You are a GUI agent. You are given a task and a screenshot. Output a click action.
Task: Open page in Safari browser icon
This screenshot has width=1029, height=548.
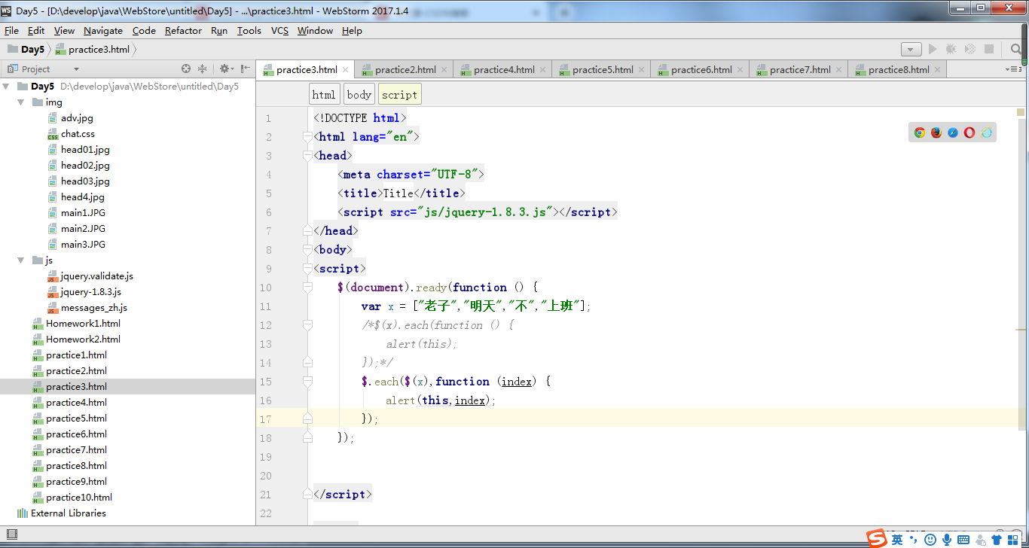(953, 132)
